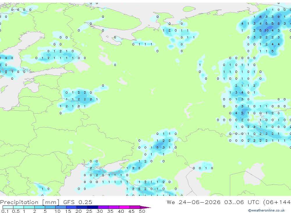The width and height of the screenshot is (291, 213).
Task: Click the '9' precipitation value on the map
Action: 278,17
